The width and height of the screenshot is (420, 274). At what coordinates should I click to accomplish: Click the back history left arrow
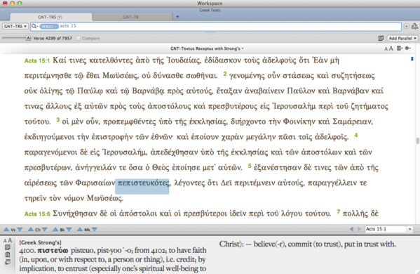351,229
